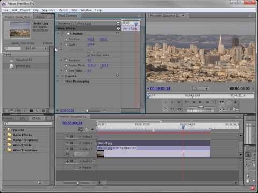The image size is (258, 193).
Task: Click the New Item icon in Project panel
Action: [37, 110]
